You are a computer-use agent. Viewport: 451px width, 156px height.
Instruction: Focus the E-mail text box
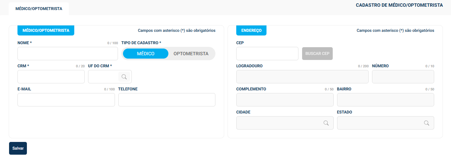point(66,100)
